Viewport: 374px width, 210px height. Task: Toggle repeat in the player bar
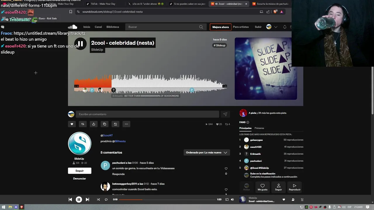(106, 199)
